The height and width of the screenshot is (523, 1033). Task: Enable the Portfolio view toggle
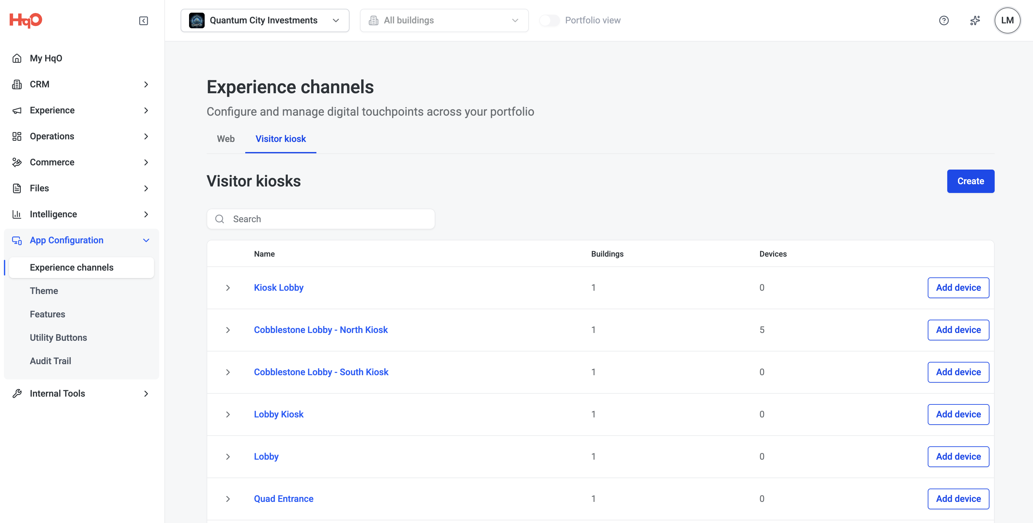click(549, 20)
